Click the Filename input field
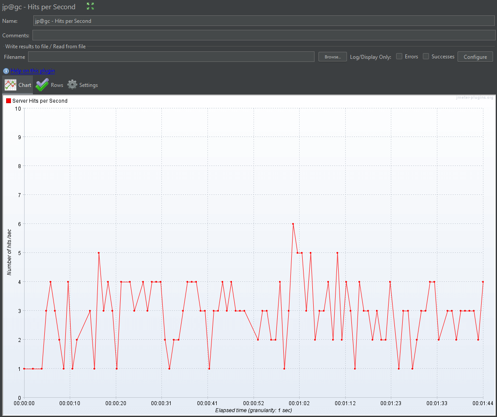The image size is (497, 417). pyautogui.click(x=171, y=57)
